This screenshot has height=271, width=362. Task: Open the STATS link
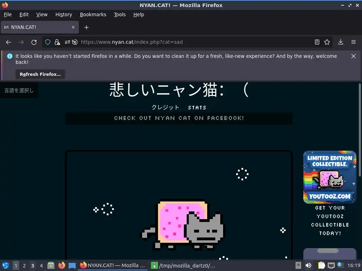tap(197, 108)
